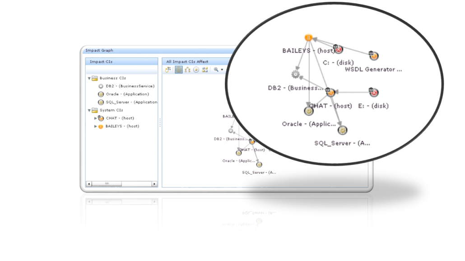Select "System CIs" in the tree

(111, 110)
